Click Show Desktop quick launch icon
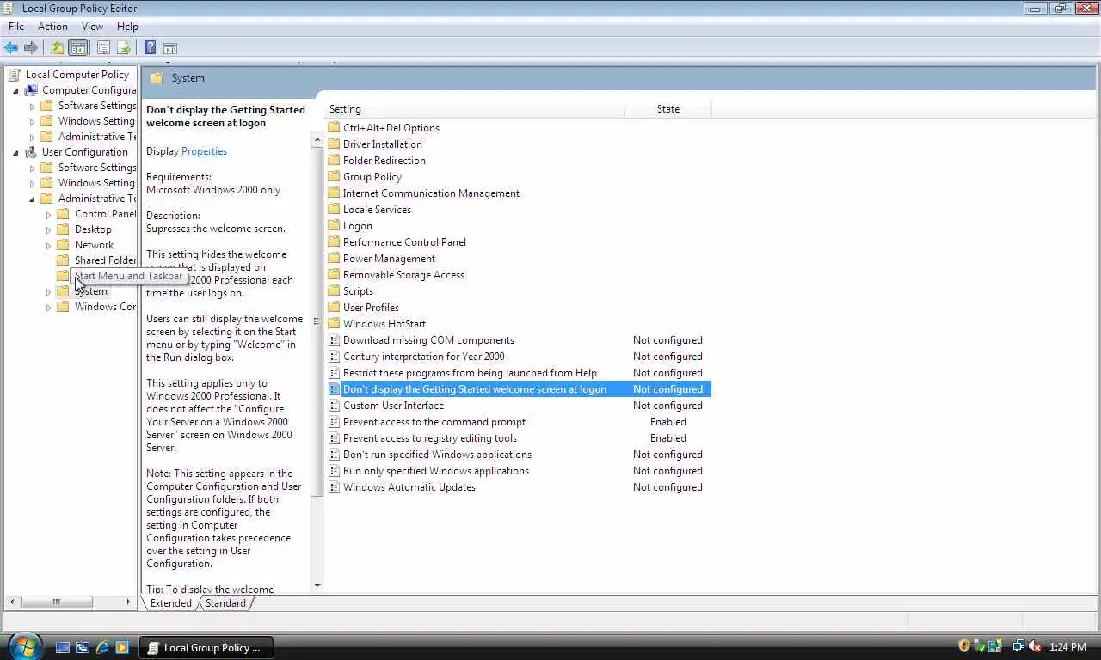The height and width of the screenshot is (660, 1101). [63, 647]
